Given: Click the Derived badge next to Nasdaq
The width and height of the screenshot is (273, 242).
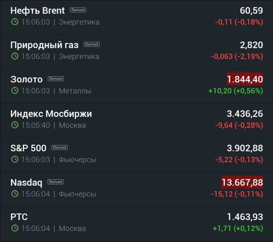Looking at the screenshot, I should tap(56, 182).
